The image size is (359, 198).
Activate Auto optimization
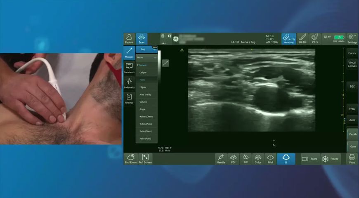click(x=352, y=120)
